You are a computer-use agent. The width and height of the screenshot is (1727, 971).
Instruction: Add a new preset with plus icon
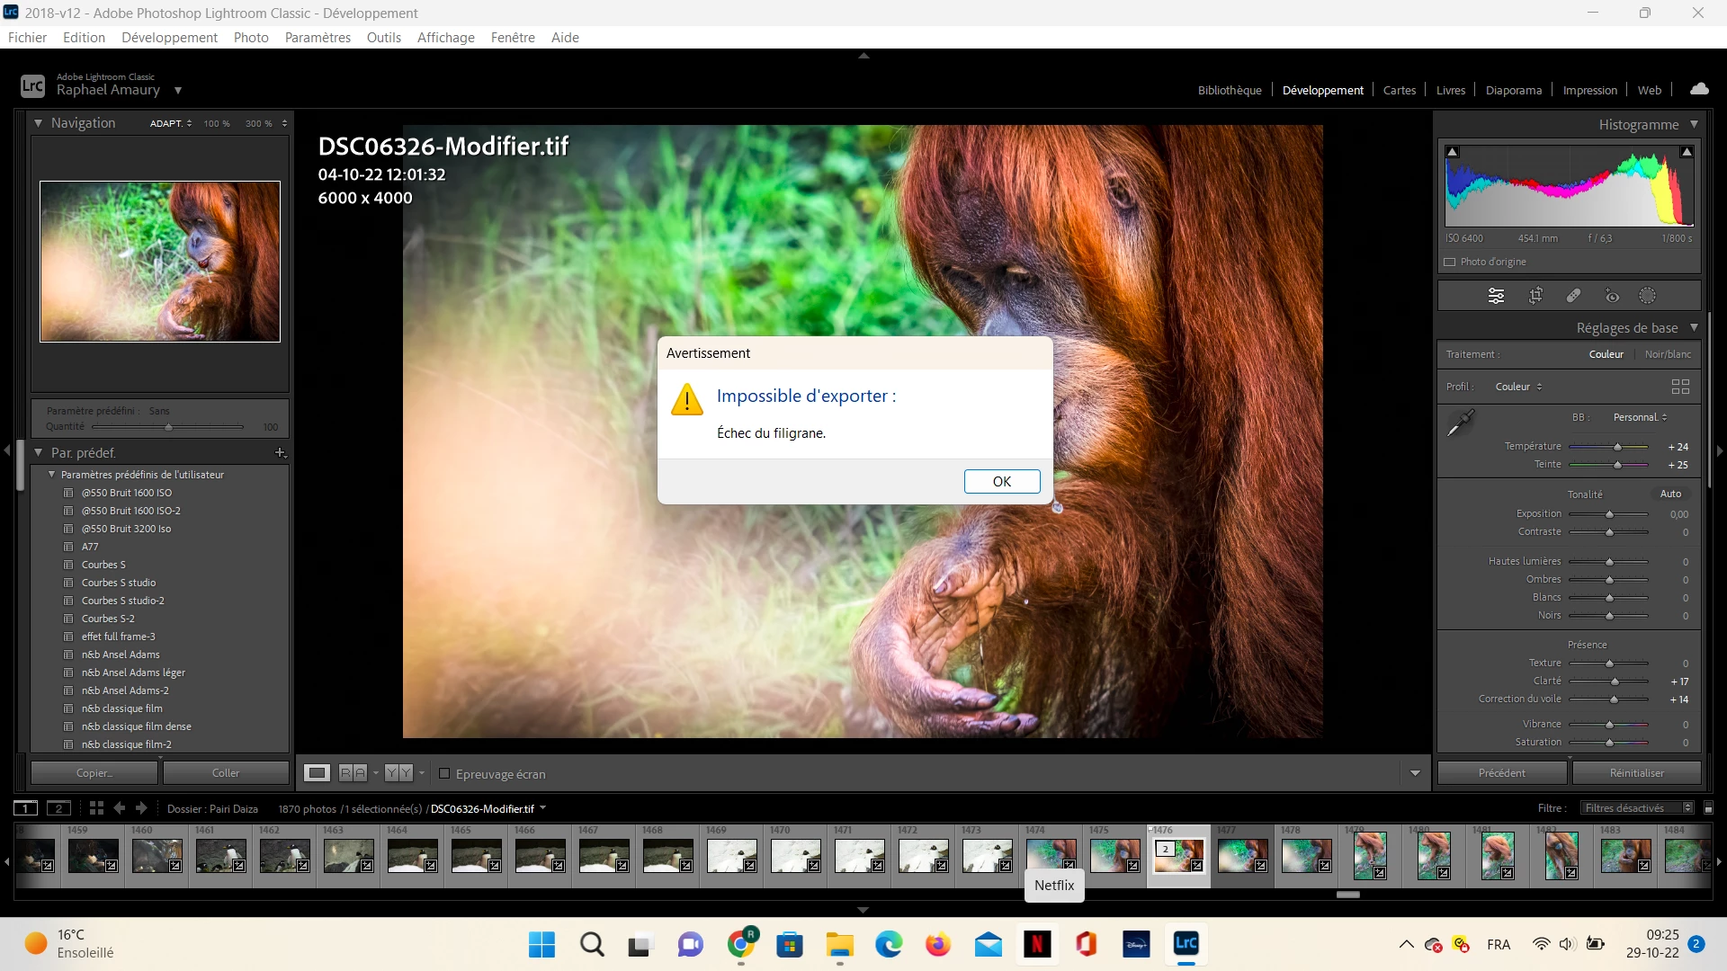[x=280, y=452]
